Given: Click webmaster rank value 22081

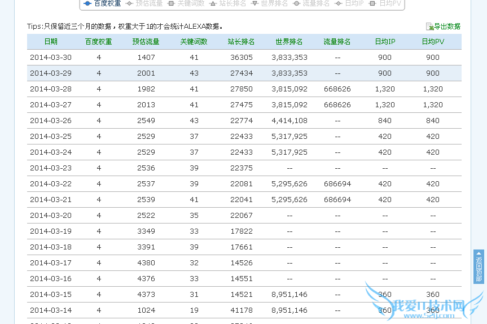Looking at the screenshot, I should [242, 184].
